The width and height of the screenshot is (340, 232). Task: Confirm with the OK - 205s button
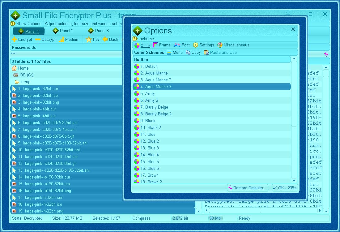(x=285, y=188)
